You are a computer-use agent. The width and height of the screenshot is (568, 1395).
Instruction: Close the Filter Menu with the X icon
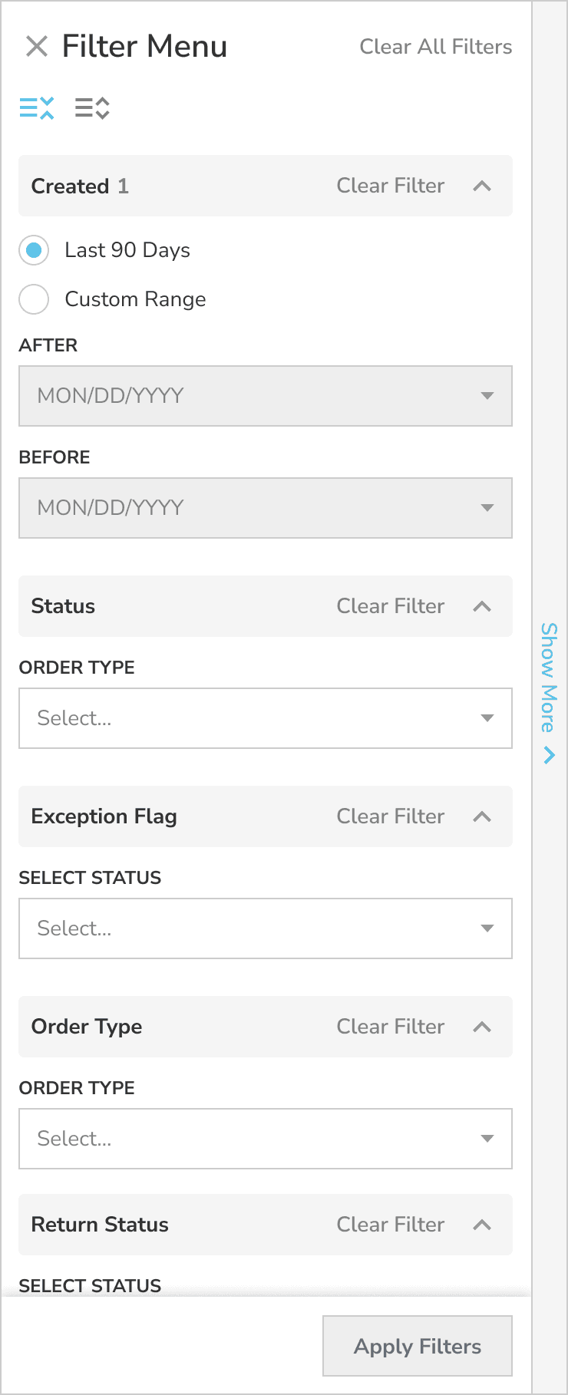(x=36, y=47)
